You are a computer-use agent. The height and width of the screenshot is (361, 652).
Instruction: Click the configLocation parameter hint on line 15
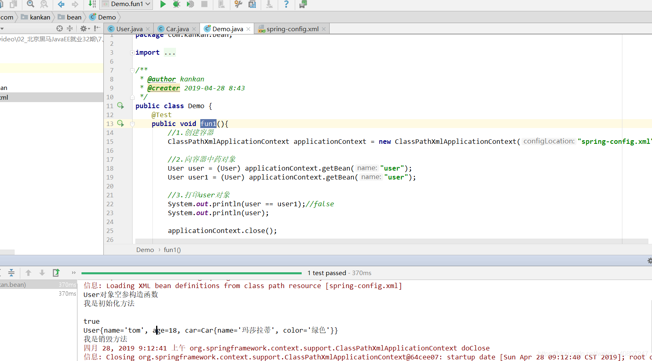[x=549, y=141]
